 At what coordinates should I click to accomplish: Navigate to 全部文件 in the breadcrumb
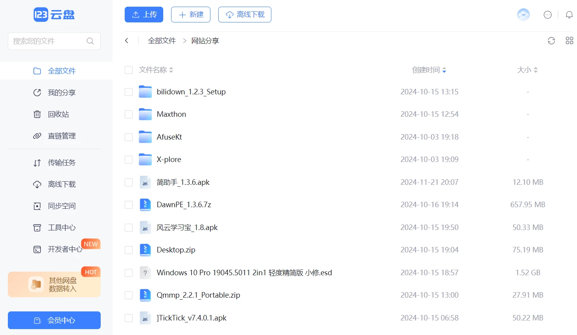(x=162, y=40)
